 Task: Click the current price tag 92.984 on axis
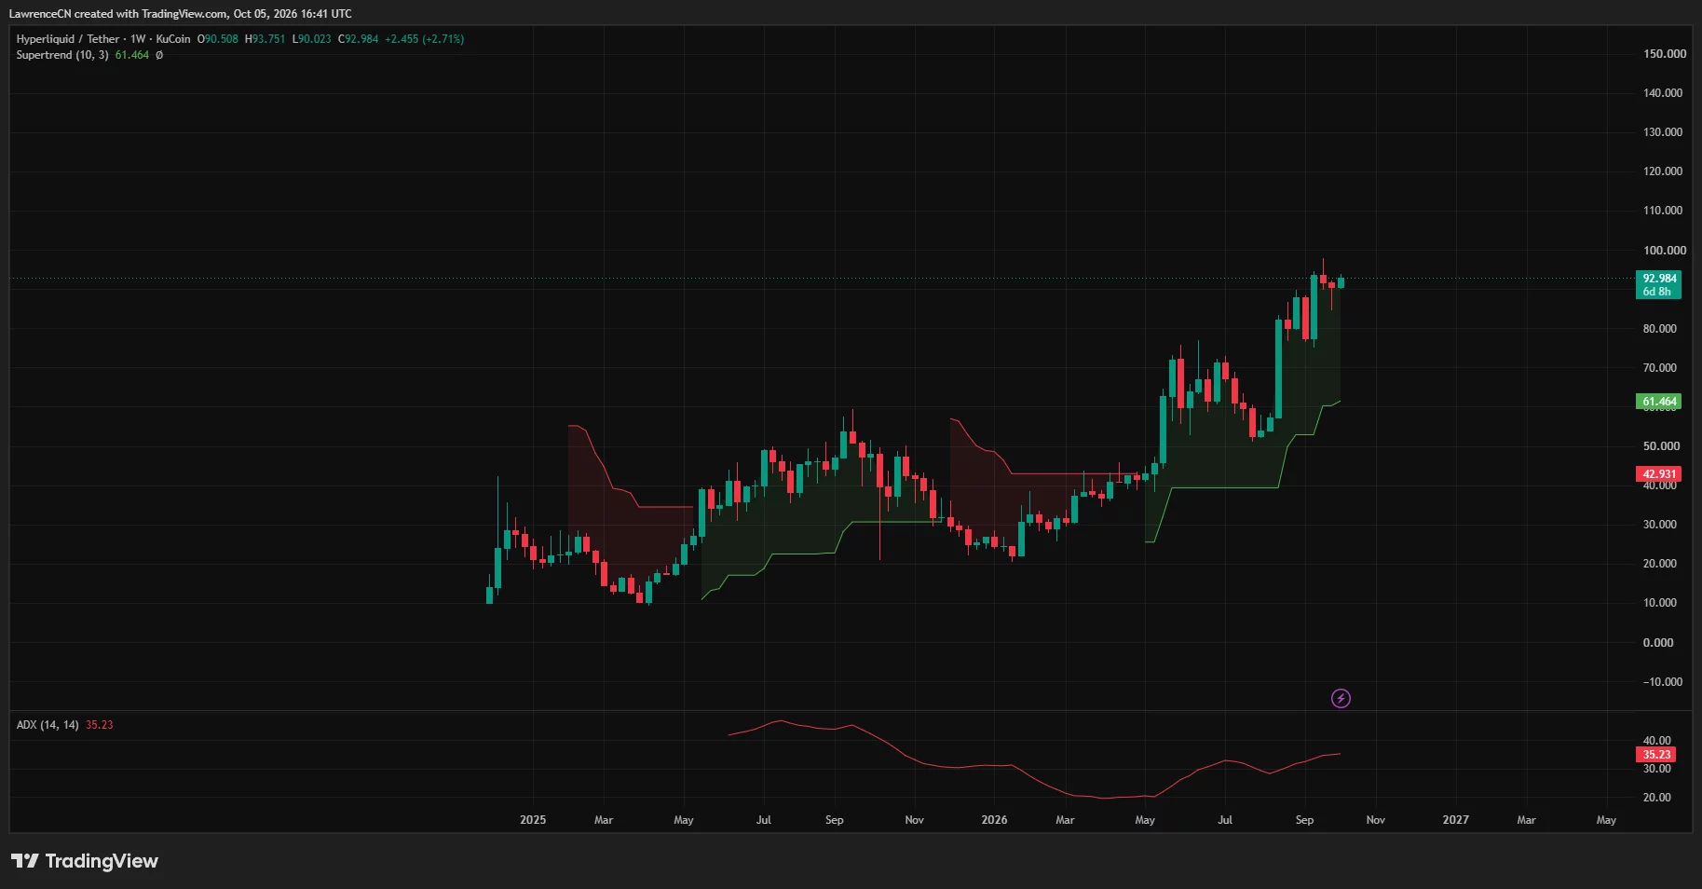pos(1659,279)
